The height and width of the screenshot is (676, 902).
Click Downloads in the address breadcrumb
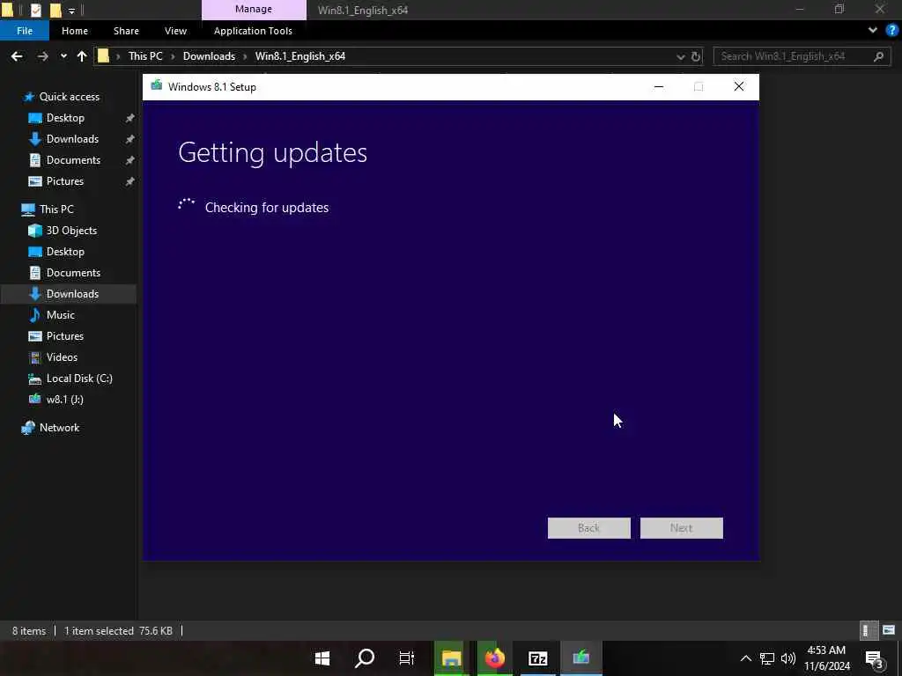pyautogui.click(x=209, y=56)
